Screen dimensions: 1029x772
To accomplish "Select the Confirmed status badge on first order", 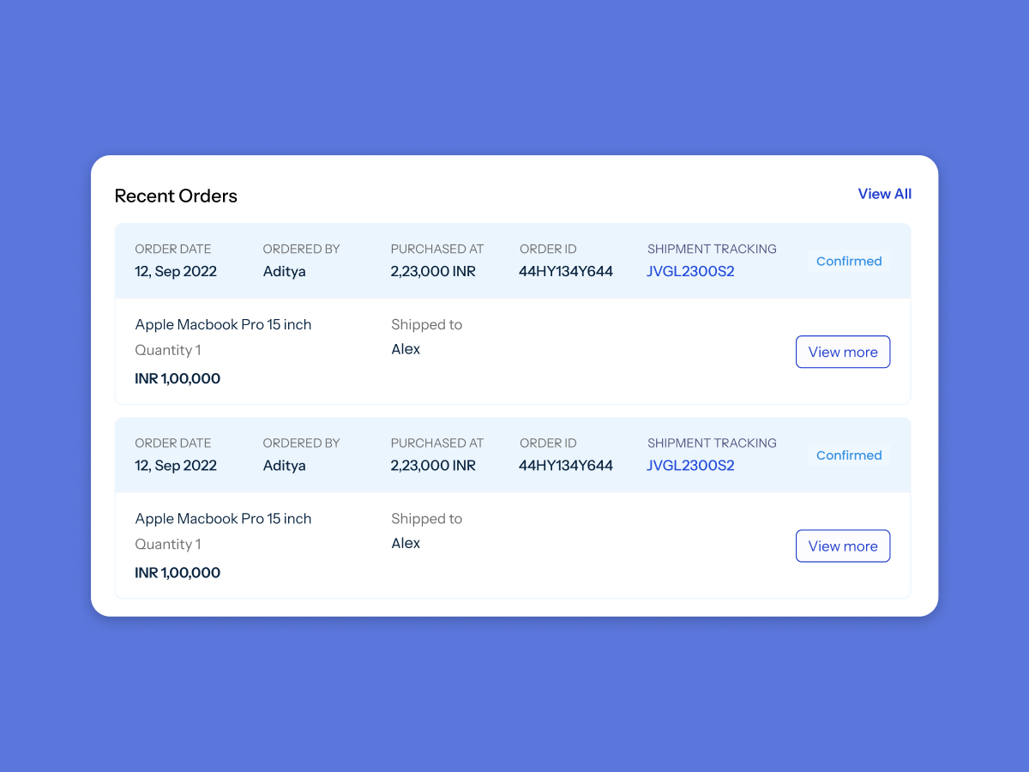I will 848,261.
